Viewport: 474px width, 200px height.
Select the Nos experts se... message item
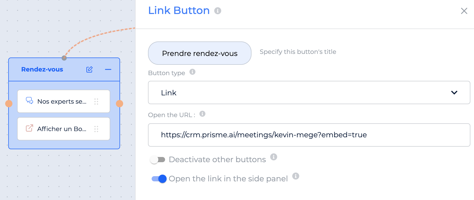(x=64, y=101)
